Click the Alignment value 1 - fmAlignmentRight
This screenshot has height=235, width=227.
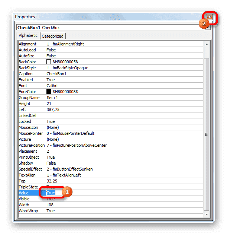click(x=65, y=44)
